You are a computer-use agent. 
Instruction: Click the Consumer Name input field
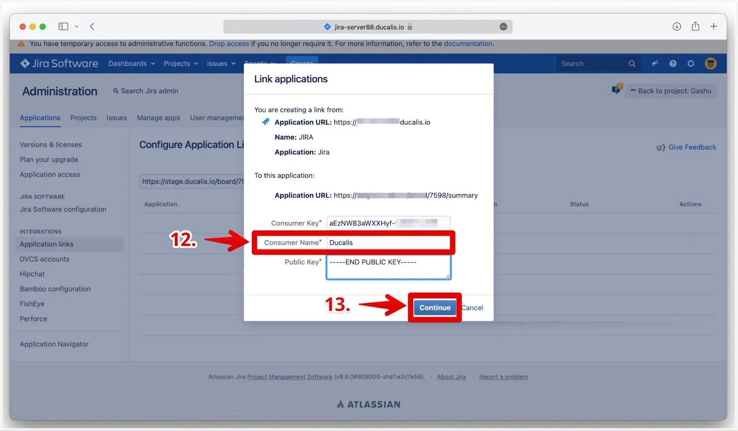[387, 243]
